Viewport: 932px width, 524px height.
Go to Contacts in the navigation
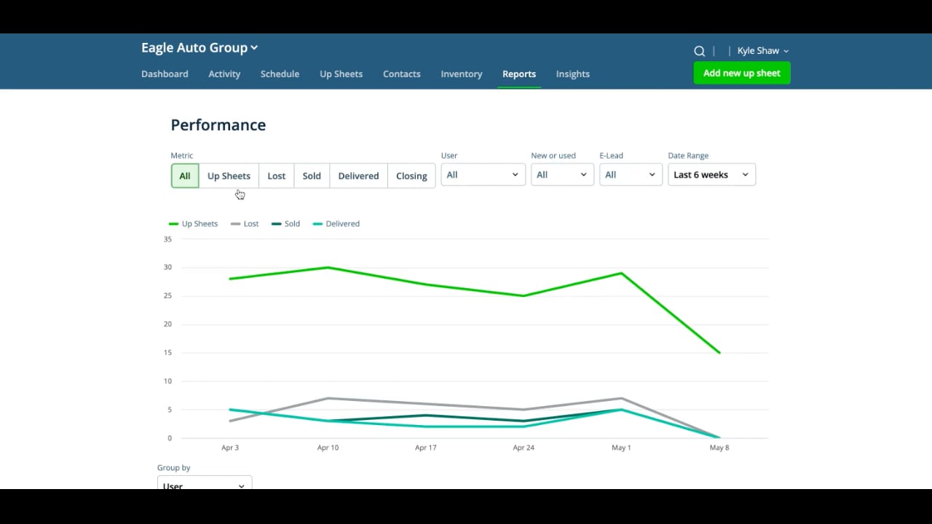coord(402,74)
